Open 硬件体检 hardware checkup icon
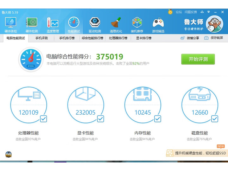The height and width of the screenshot is (171, 228). (10, 22)
